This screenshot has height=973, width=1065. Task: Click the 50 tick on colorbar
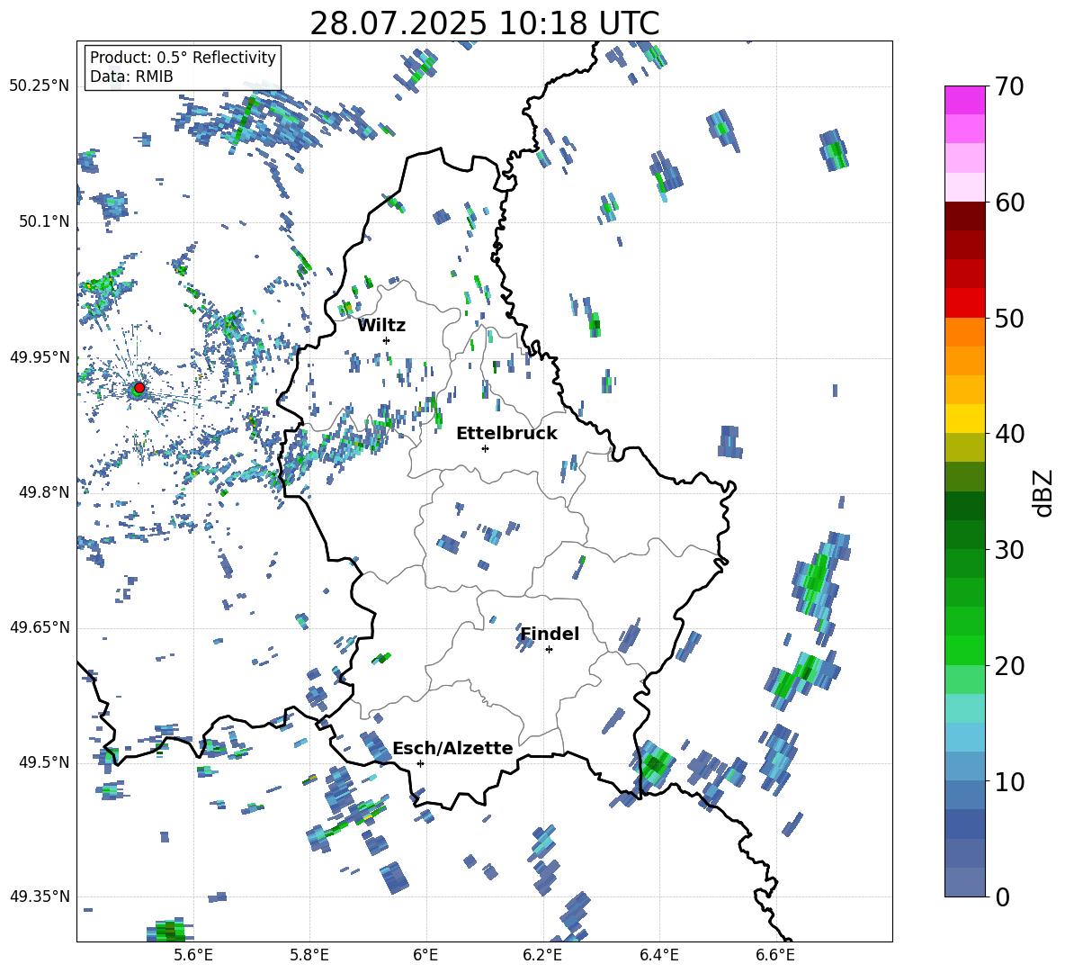click(1009, 319)
